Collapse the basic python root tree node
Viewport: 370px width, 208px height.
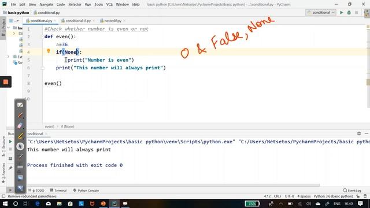(x=9, y=28)
